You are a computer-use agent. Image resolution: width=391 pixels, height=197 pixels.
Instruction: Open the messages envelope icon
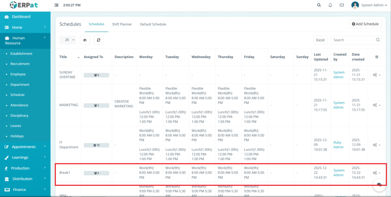pyautogui.click(x=342, y=5)
